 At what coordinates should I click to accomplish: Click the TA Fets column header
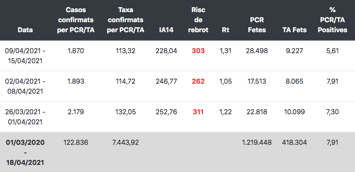click(295, 30)
